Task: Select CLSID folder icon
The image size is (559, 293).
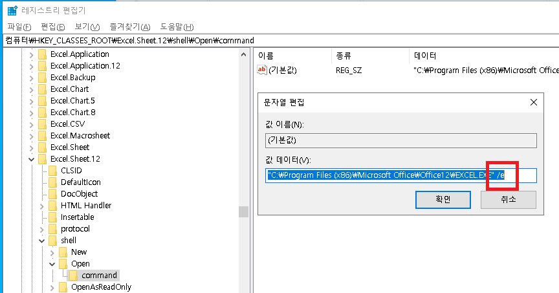Action: click(52, 171)
